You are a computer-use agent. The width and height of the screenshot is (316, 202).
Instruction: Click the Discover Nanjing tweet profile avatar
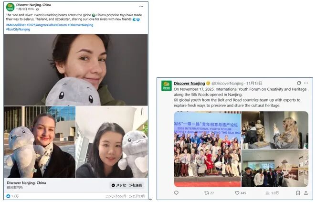(x=167, y=85)
